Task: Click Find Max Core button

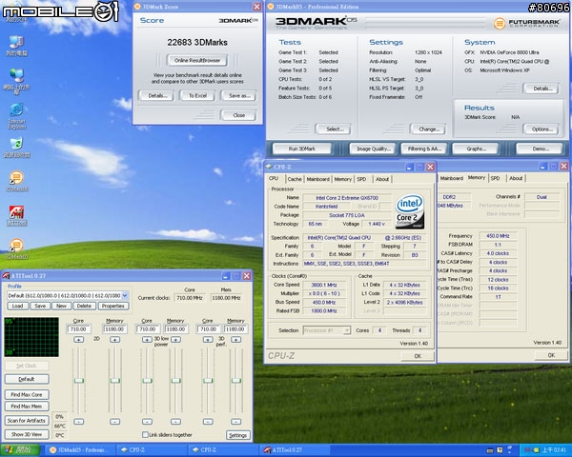Action: (27, 395)
